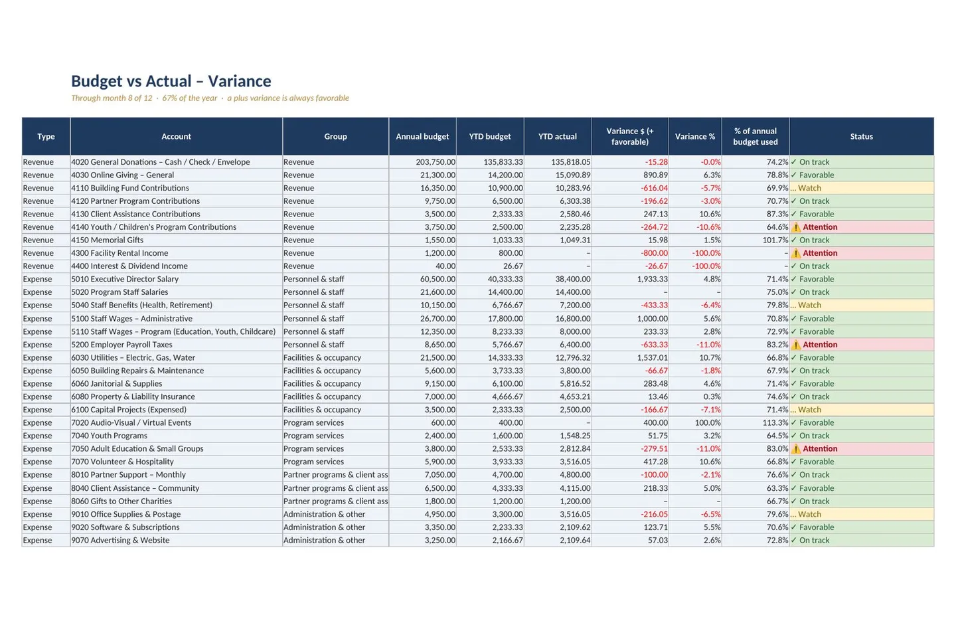Screen dimensions: 956x621
Task: Select the Favorable status for 7040 Youth Programs row's neighbor 7020
Action: (862, 422)
